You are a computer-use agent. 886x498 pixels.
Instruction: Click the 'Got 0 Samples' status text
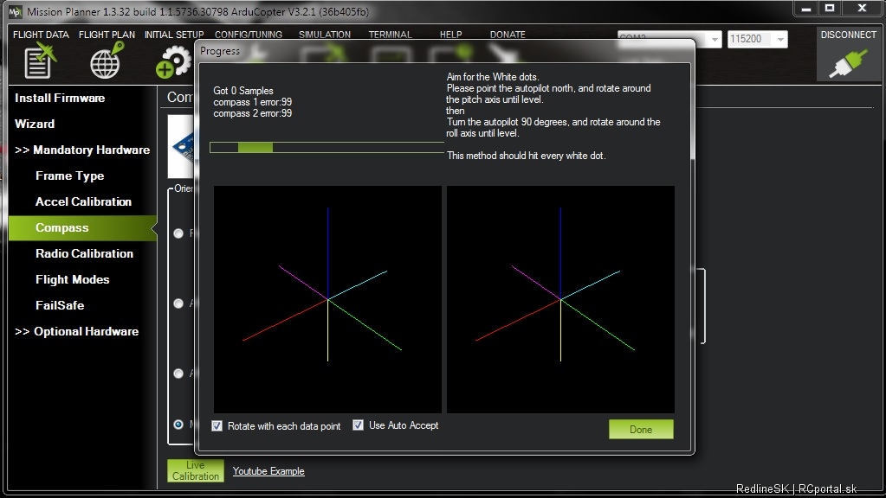pos(243,91)
